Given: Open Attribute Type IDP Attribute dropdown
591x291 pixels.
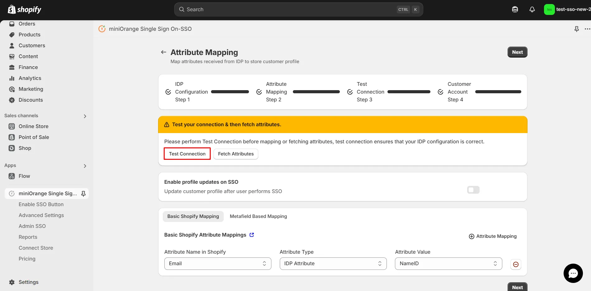Looking at the screenshot, I should [333, 264].
